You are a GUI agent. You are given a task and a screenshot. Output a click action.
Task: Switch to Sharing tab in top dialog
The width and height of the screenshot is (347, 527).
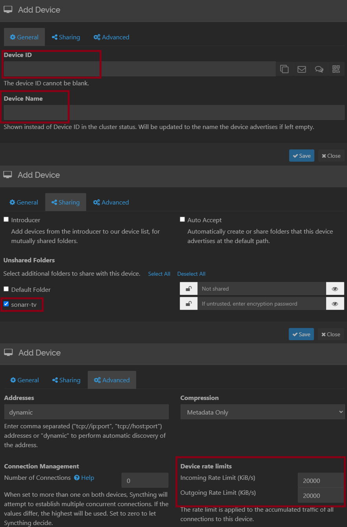click(x=66, y=37)
